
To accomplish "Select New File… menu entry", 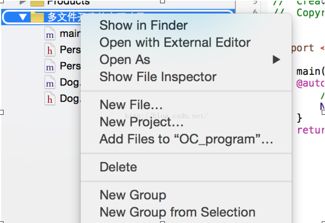I will tap(131, 105).
